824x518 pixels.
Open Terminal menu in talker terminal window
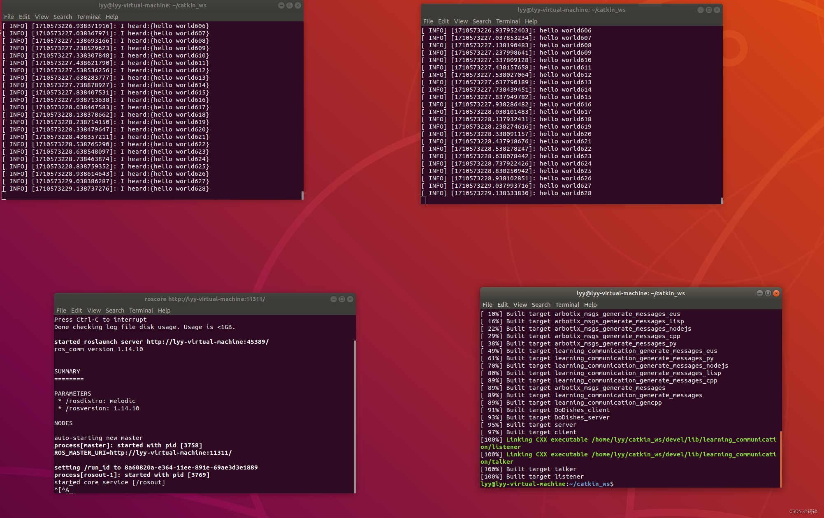[508, 21]
